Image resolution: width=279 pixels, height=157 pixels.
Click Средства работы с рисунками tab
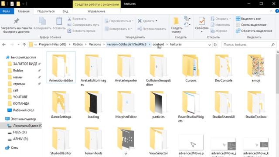coord(97,4)
